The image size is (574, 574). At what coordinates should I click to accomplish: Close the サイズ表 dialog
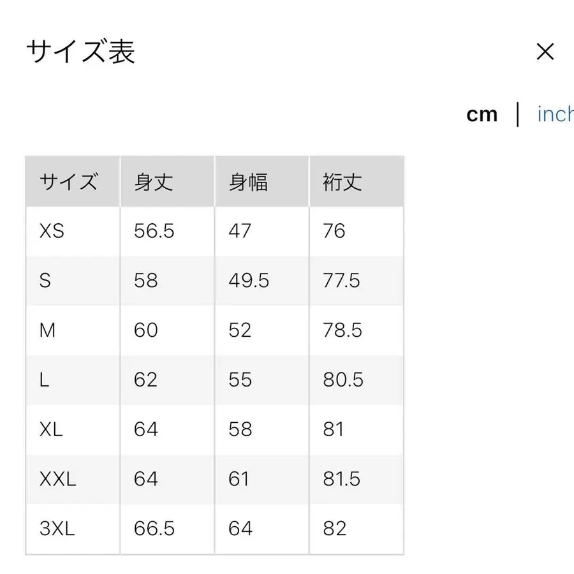point(546,52)
